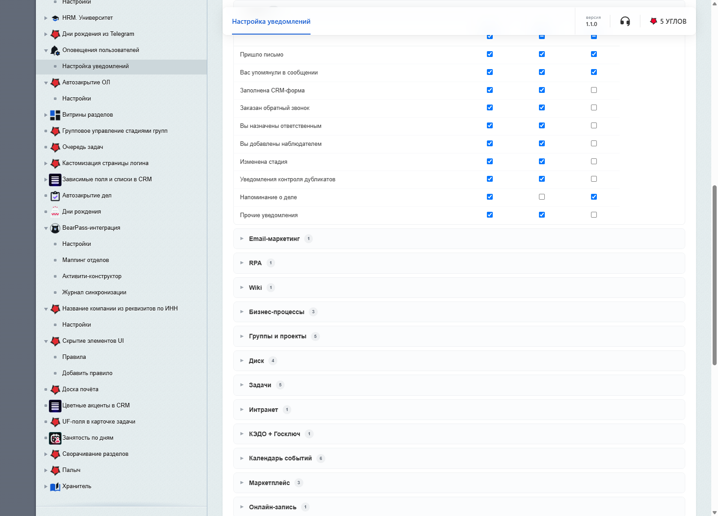Check the unchecked middle box for Напоминание о деле

click(x=542, y=197)
